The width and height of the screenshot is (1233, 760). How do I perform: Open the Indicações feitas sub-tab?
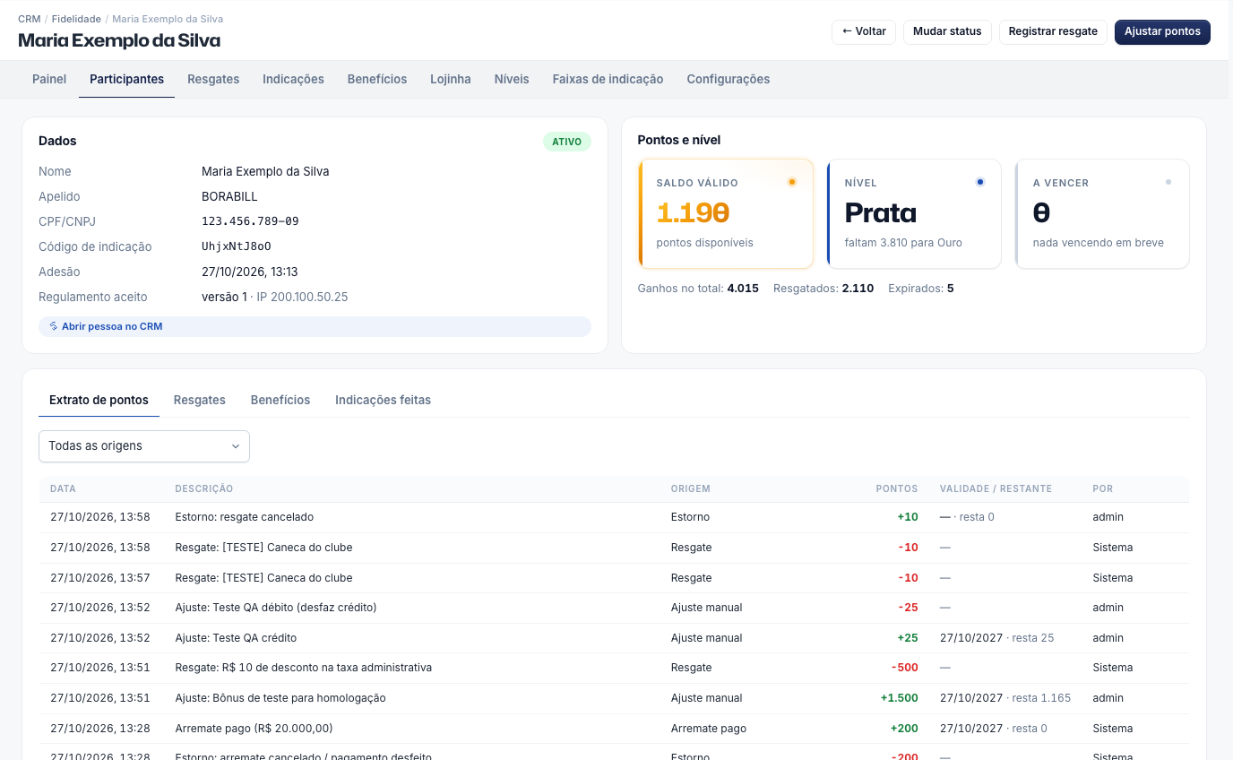click(383, 400)
